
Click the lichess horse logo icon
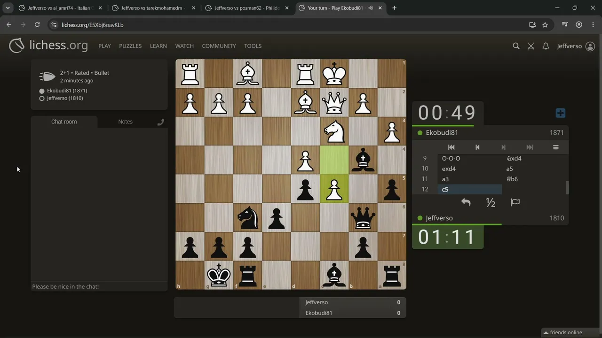16,46
